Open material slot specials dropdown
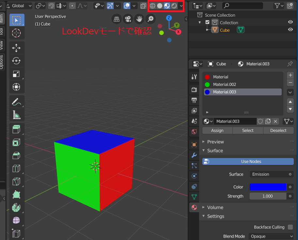This screenshot has height=240, width=298. click(x=290, y=92)
